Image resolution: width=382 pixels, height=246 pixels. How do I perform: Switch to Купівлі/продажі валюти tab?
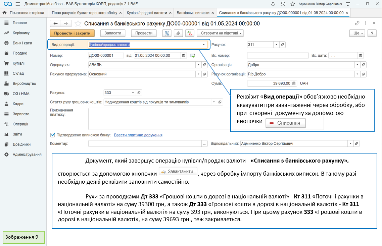[x=147, y=13]
